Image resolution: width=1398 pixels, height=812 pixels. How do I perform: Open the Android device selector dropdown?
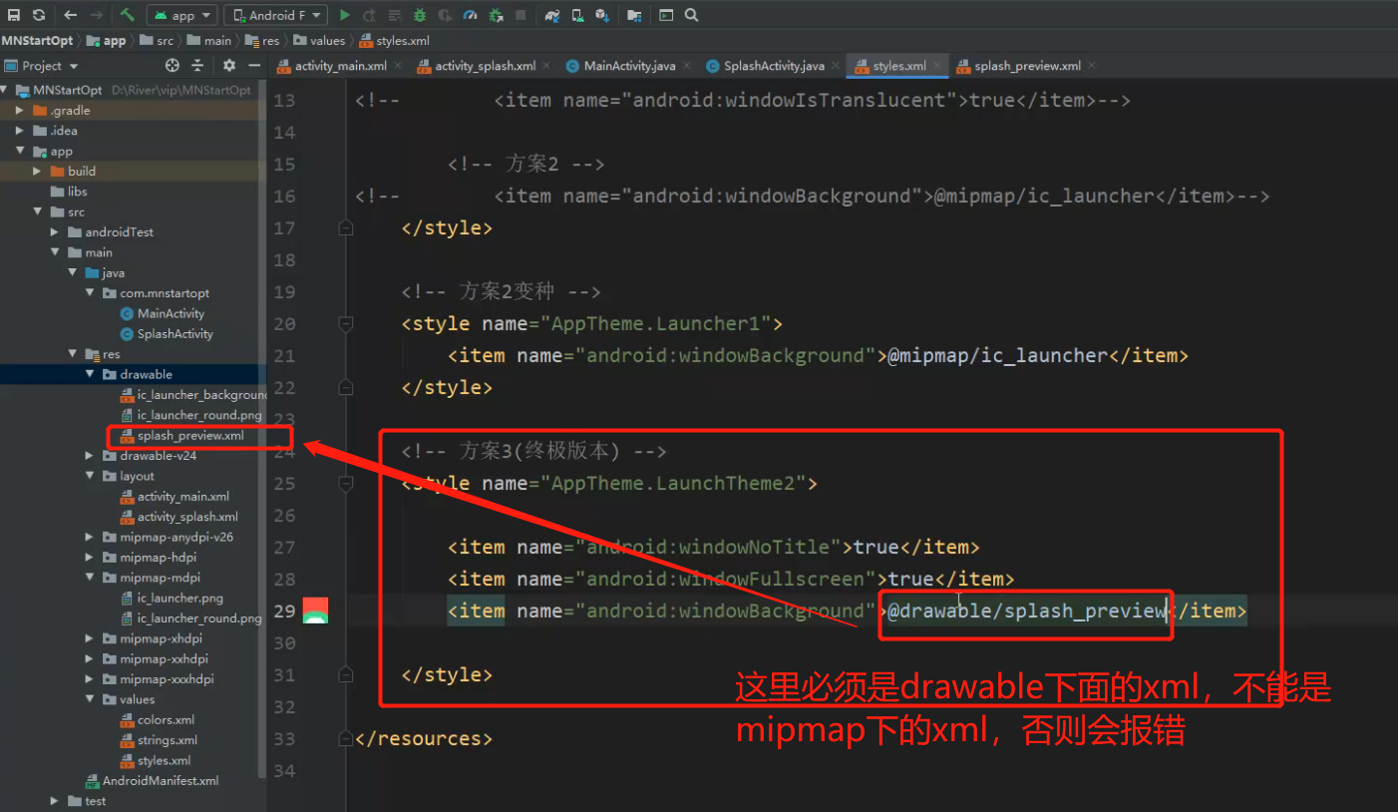275,15
